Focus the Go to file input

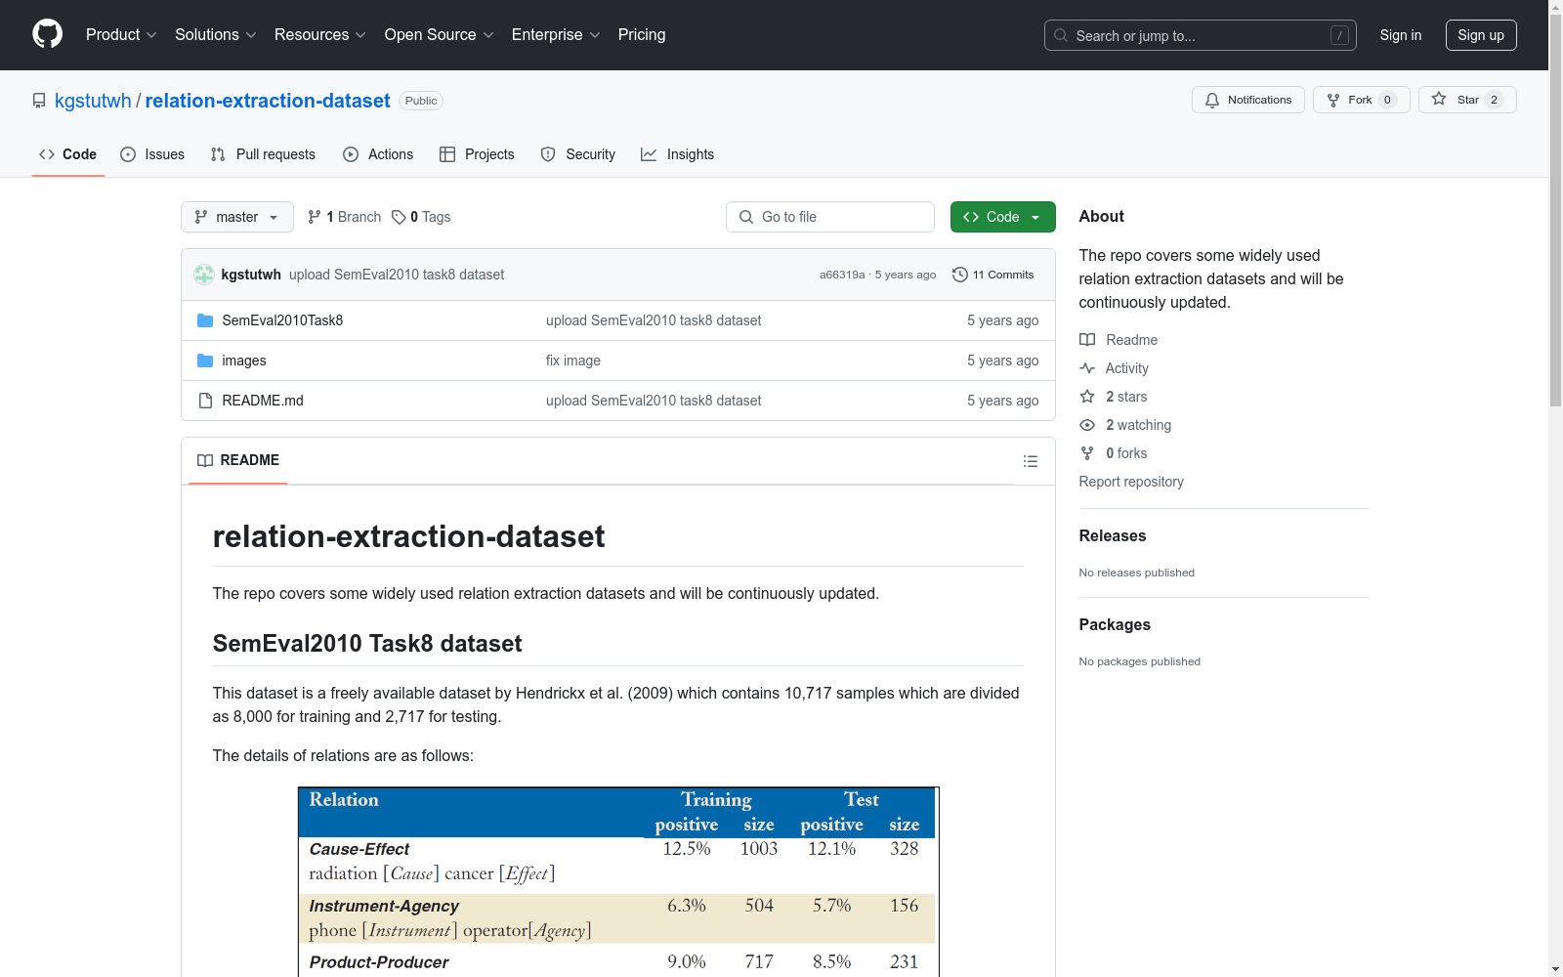tap(830, 217)
